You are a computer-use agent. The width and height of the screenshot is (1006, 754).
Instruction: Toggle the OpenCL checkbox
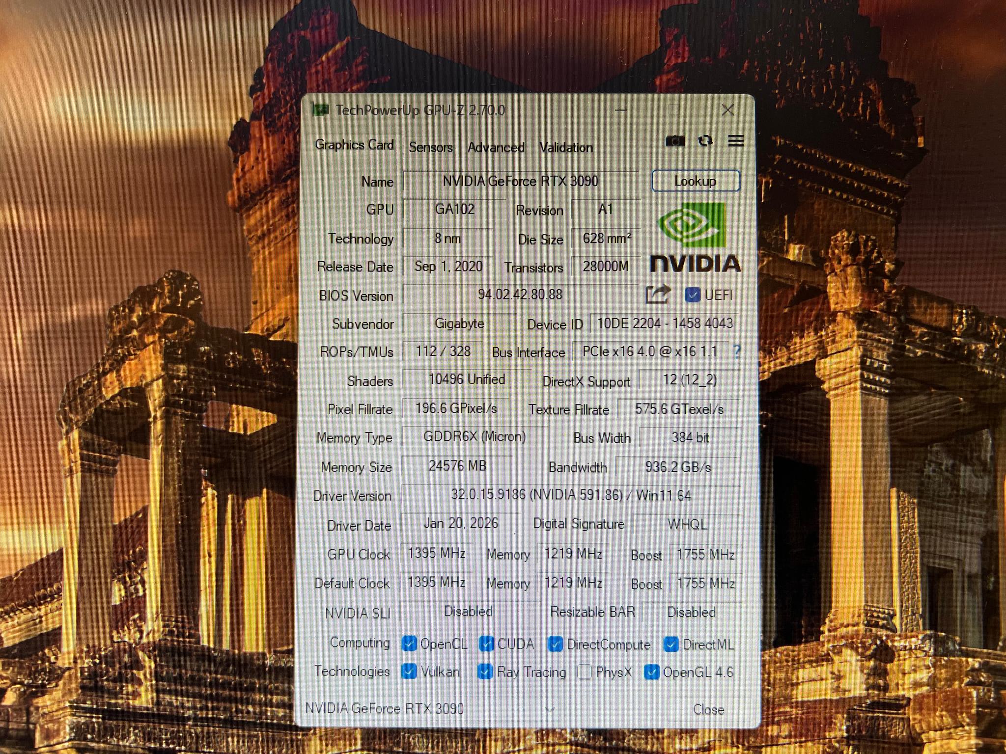coord(409,644)
